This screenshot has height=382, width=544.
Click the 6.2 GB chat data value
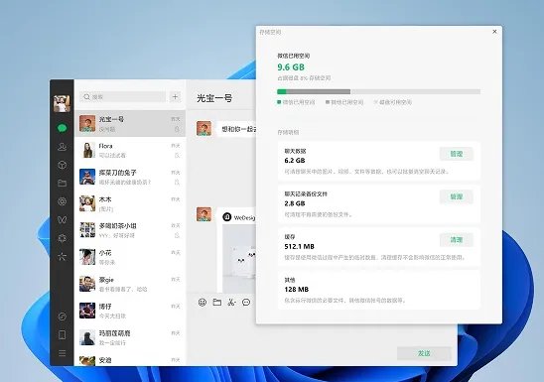tap(295, 161)
